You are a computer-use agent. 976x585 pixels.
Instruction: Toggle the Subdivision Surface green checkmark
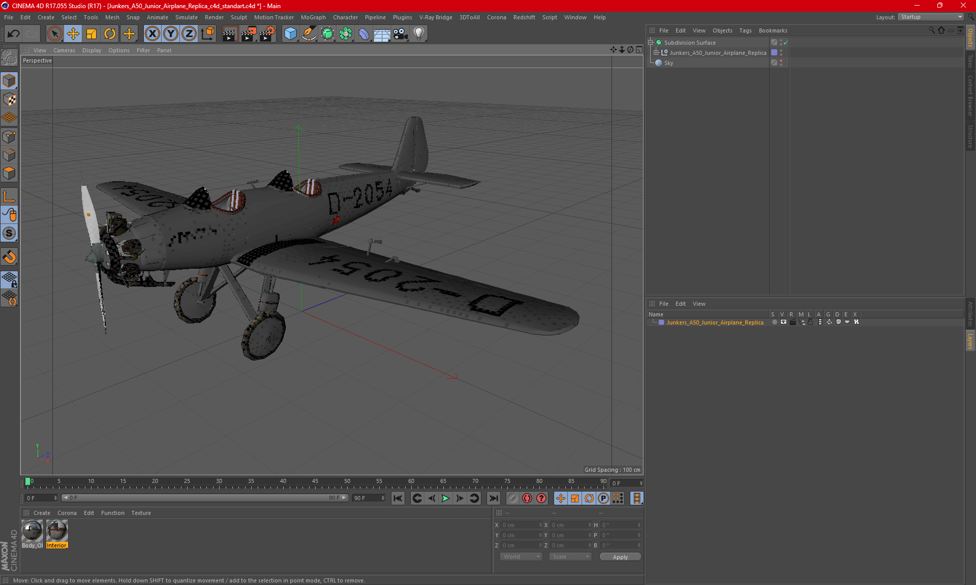(786, 43)
